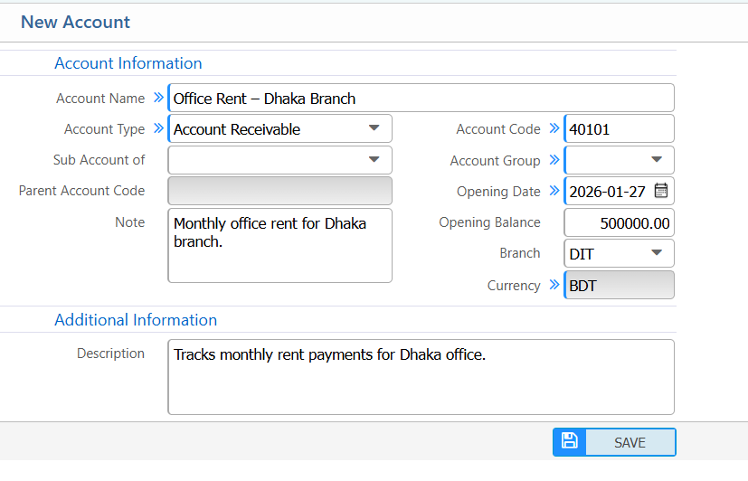Open the Sub Account of dropdown
The width and height of the screenshot is (748, 481).
374,160
